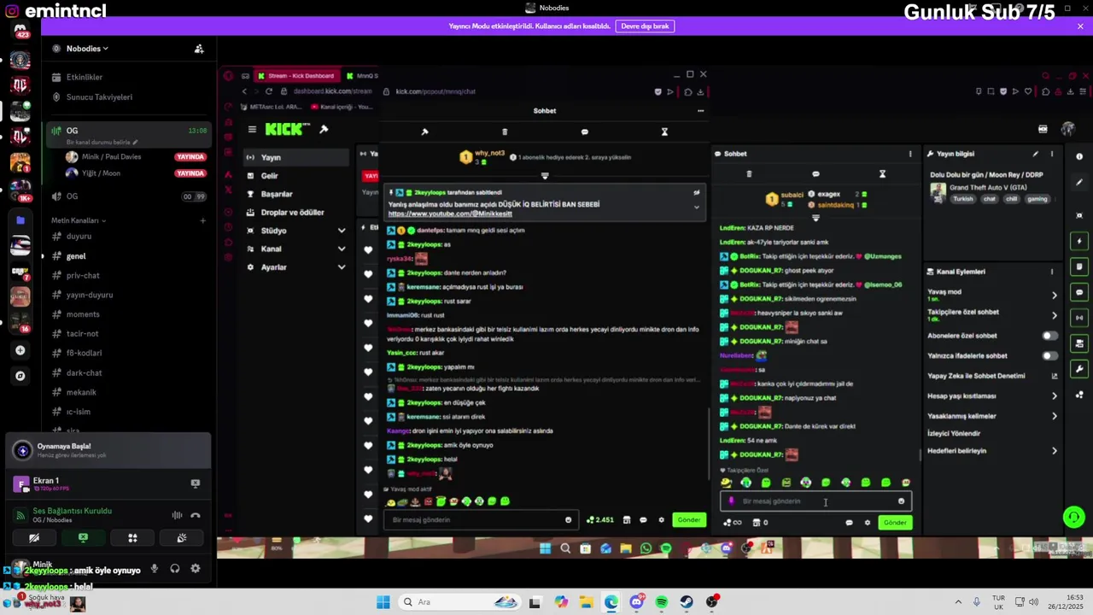Click the hourglass icon in popout chat toolbar
This screenshot has height=615, width=1093.
click(x=664, y=132)
